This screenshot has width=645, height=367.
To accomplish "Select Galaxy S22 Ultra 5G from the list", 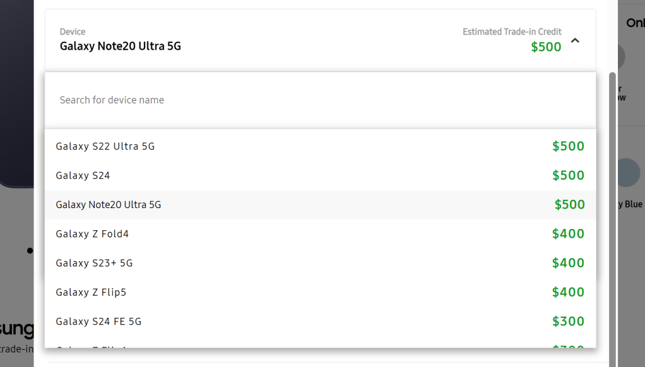I will [105, 146].
